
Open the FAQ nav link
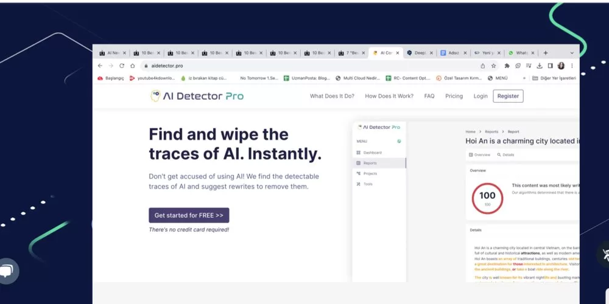pos(429,96)
